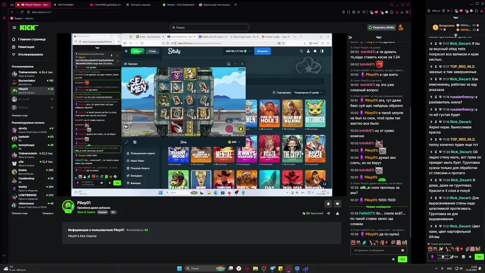The image size is (485, 273).
Task: Collapse recommended list with Свернуть
Action: 48,213
